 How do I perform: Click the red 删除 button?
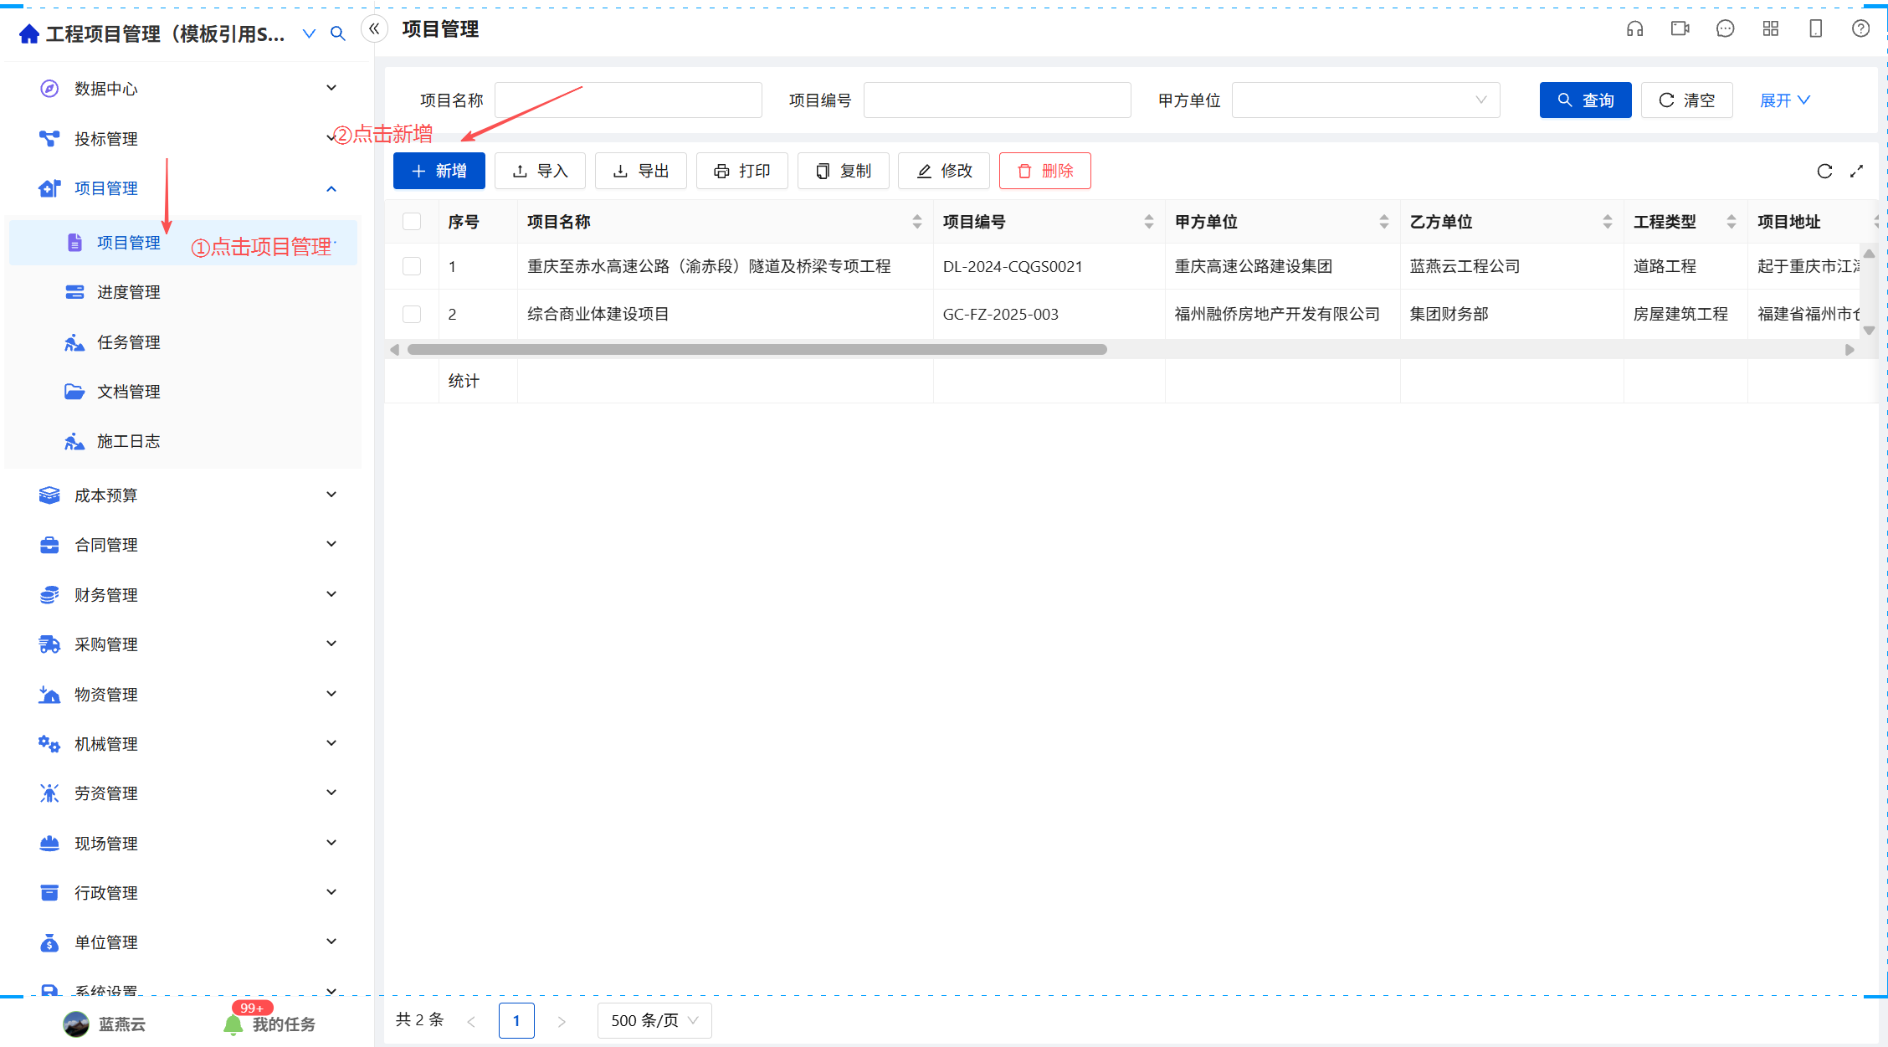coord(1045,171)
